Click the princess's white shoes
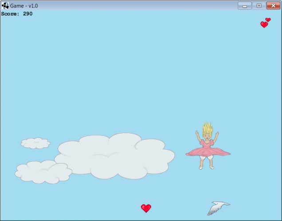Screen dimensions: 282x221 click(x=206, y=168)
